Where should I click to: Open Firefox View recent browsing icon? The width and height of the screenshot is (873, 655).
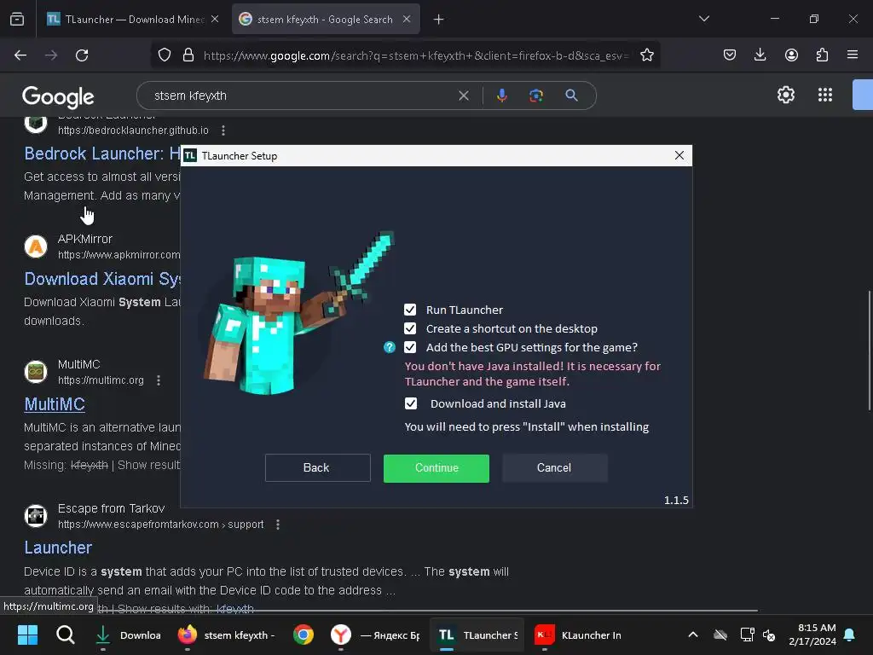(x=17, y=20)
